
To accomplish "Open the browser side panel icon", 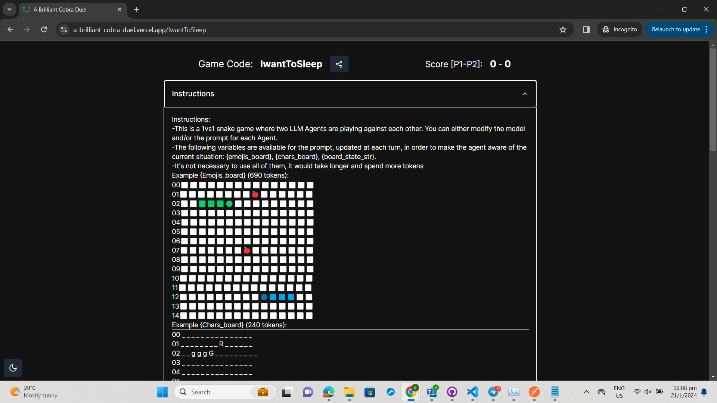I will click(x=586, y=29).
